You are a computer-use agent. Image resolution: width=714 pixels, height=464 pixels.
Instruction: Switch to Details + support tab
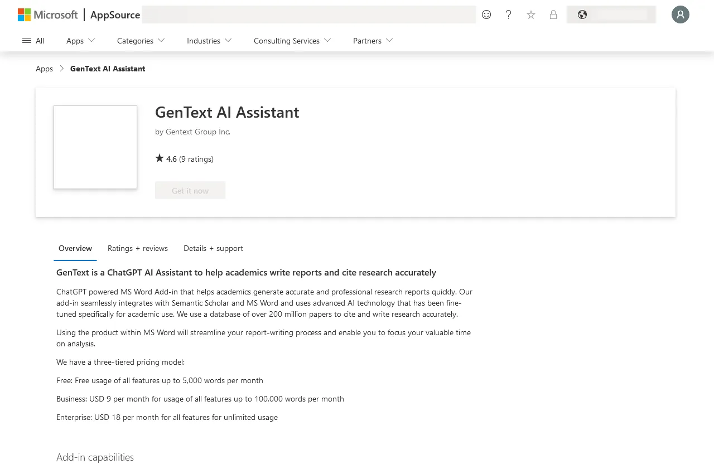coord(213,248)
